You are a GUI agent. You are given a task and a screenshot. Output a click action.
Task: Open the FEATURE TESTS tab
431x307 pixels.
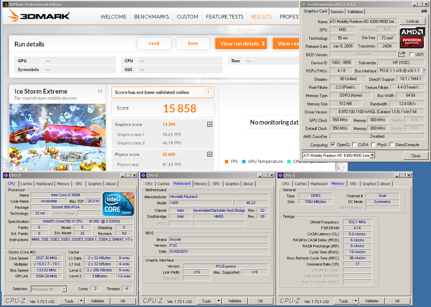pos(225,16)
